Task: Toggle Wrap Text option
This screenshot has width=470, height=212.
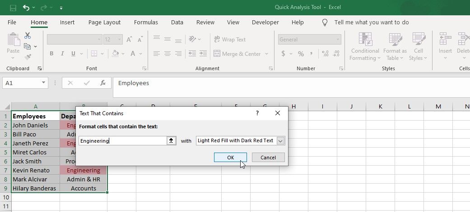Action: click(x=230, y=40)
